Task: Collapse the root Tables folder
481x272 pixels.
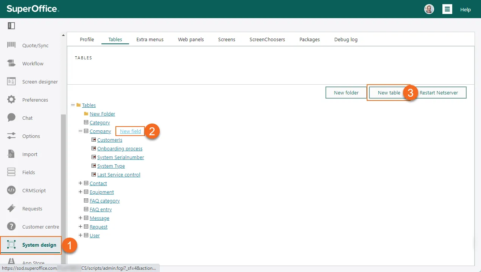Action: [x=73, y=105]
